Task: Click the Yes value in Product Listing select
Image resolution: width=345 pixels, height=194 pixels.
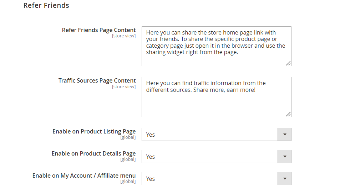Action: (x=151, y=135)
